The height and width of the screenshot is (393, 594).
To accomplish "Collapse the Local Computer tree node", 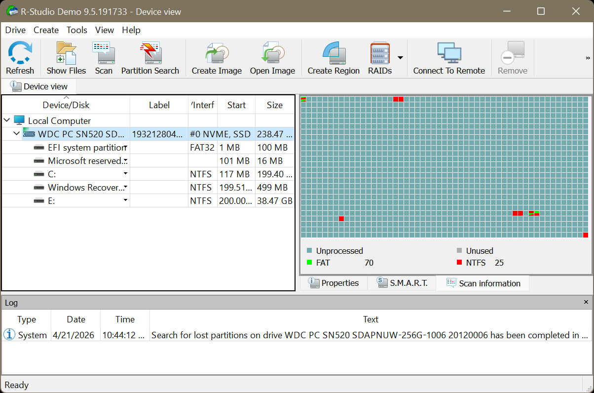I will (7, 120).
